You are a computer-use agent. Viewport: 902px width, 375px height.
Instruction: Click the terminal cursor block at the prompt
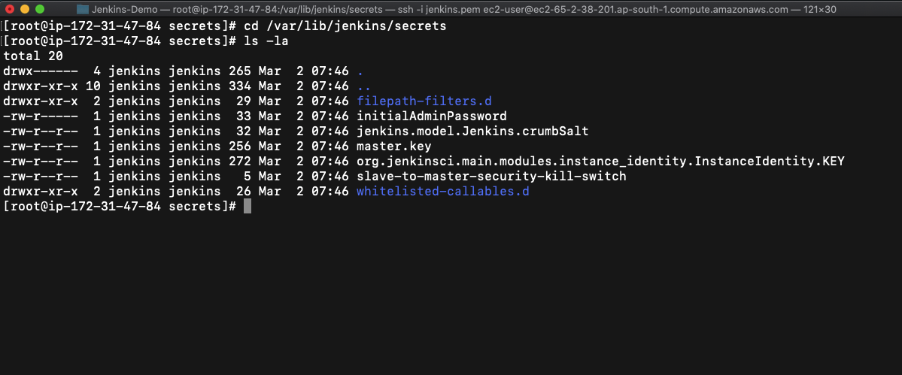(248, 206)
